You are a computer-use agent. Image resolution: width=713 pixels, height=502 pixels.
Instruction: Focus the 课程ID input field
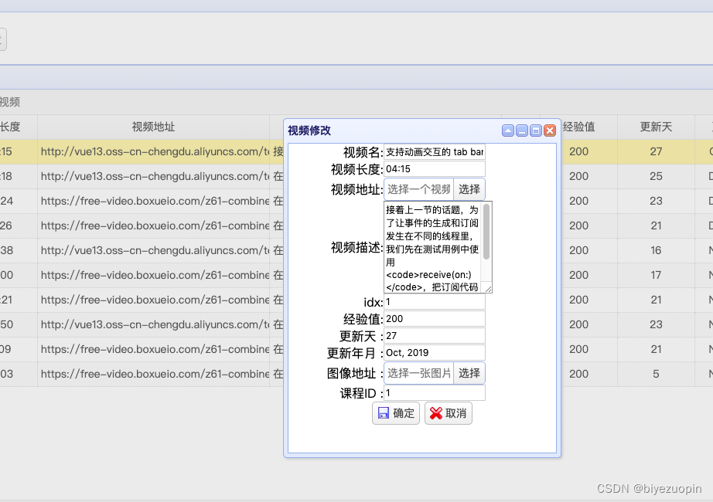435,393
